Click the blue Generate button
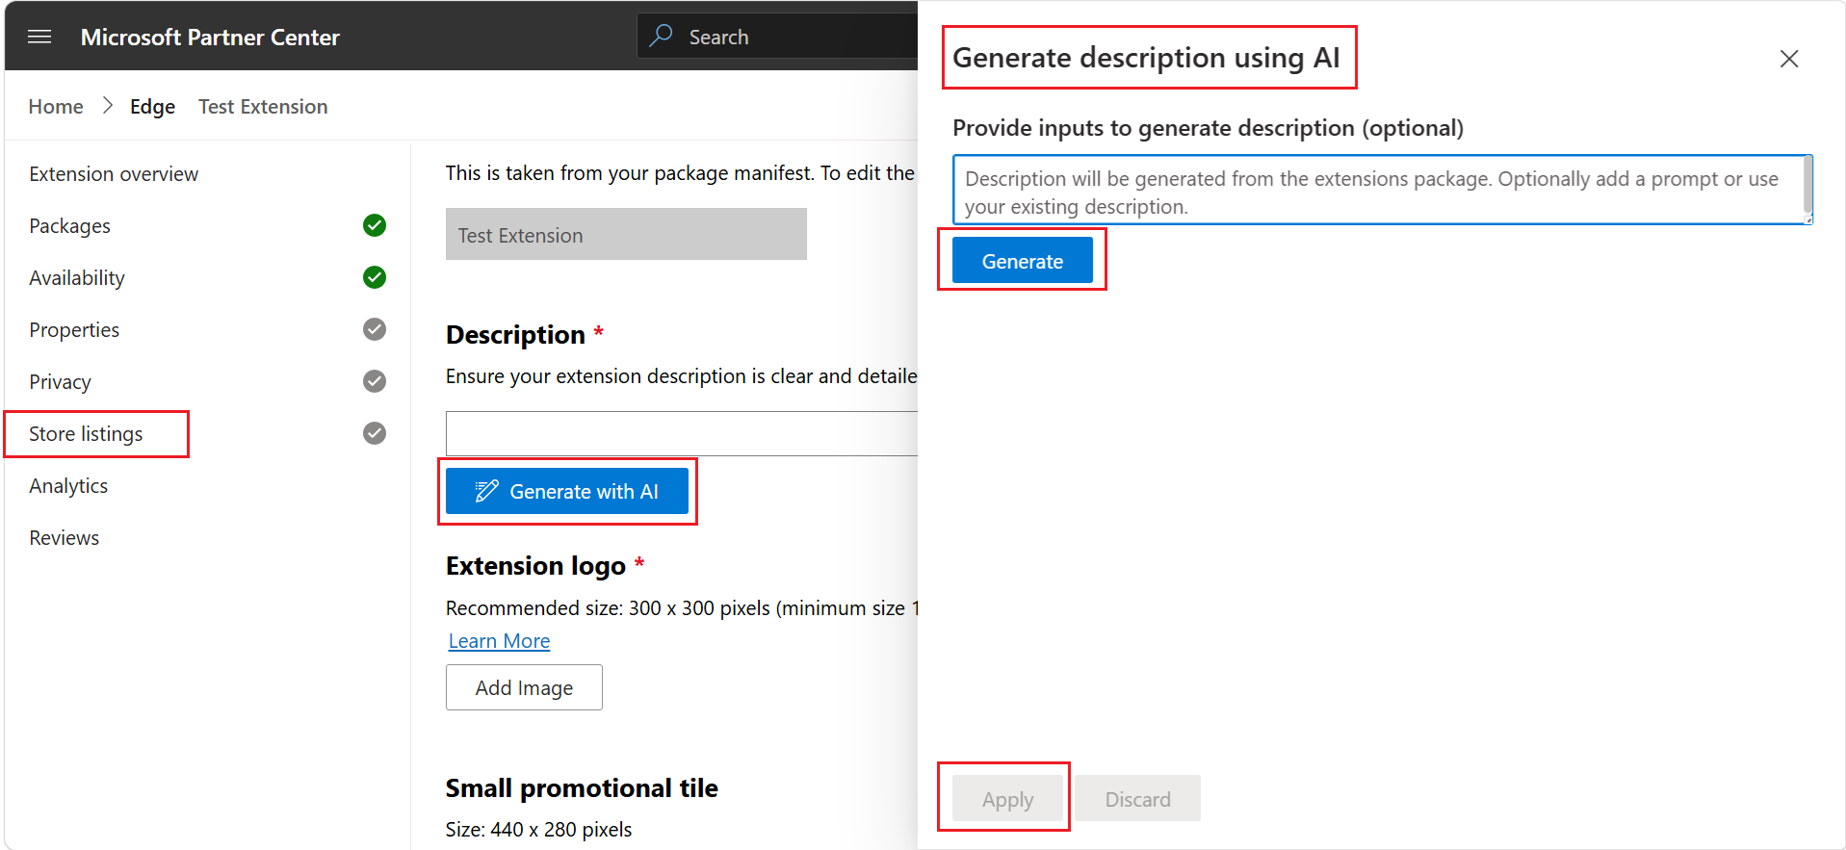 pos(1023,260)
